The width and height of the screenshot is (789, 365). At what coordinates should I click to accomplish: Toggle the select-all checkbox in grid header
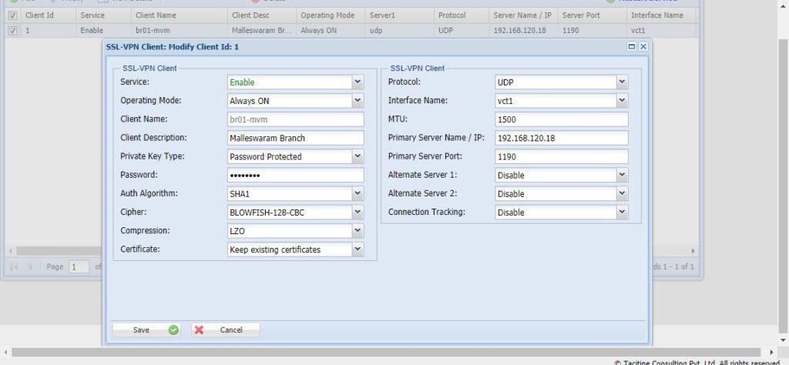click(12, 15)
